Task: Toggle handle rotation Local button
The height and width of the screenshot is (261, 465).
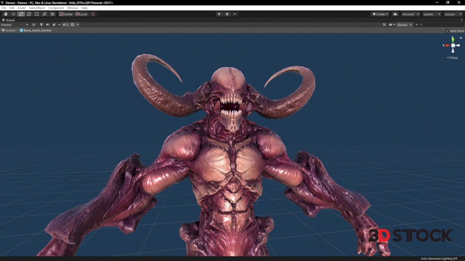Action: (x=82, y=14)
